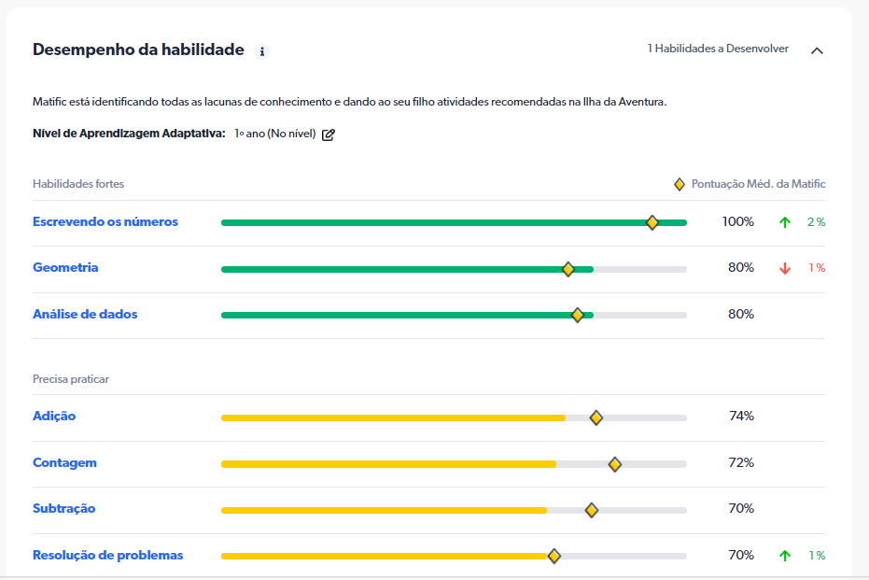Click the edit icon next to 1º ano
Screen dimensions: 869x580
(x=329, y=134)
